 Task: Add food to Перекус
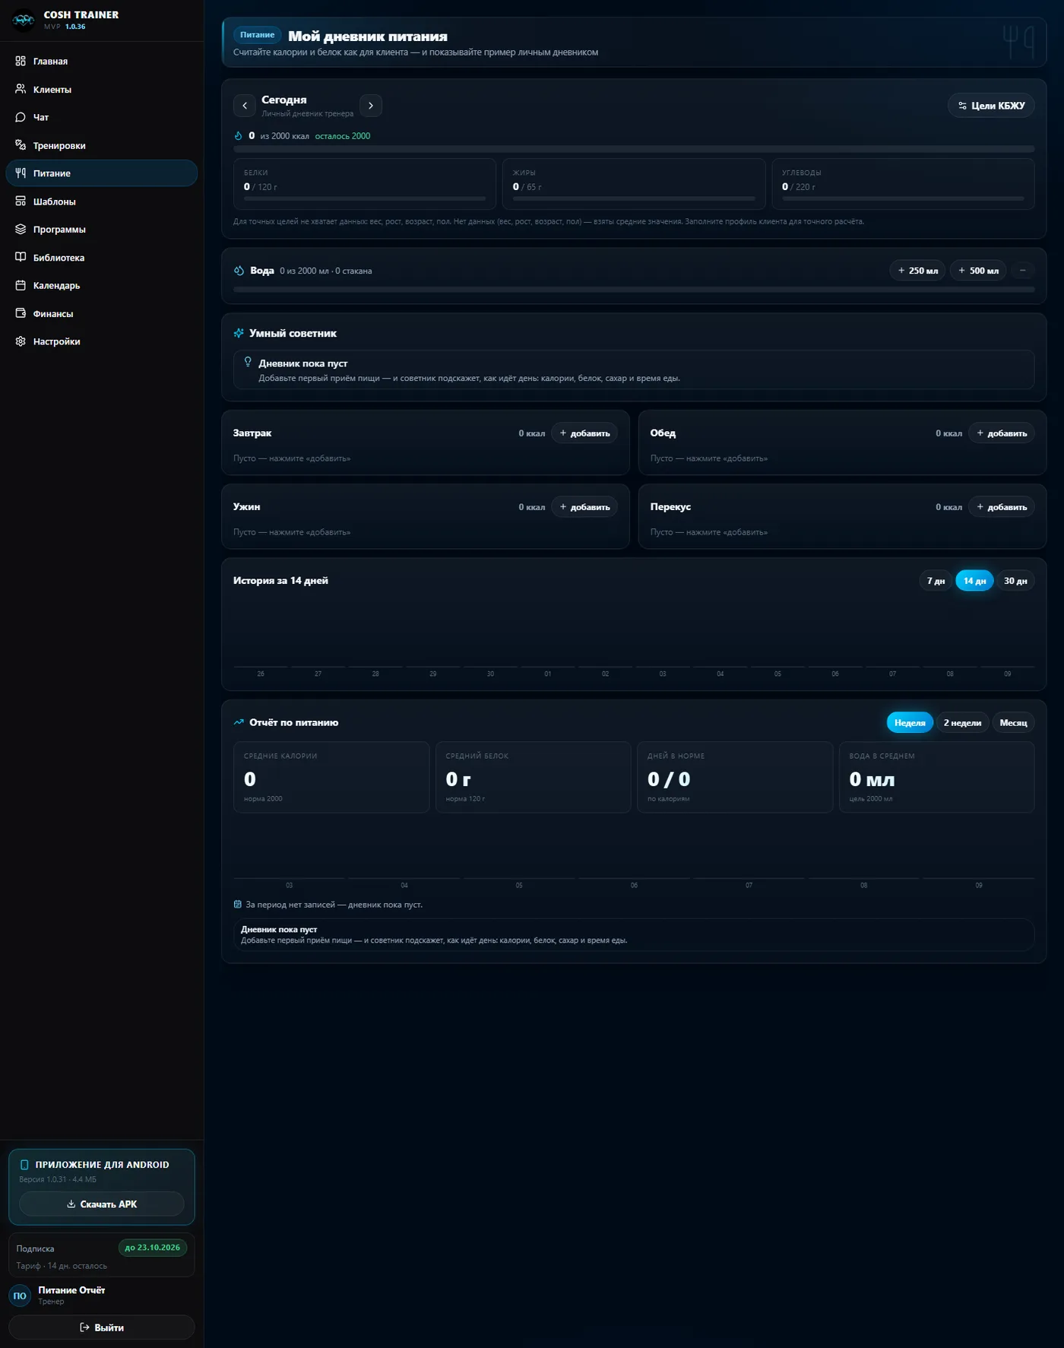pos(1002,507)
